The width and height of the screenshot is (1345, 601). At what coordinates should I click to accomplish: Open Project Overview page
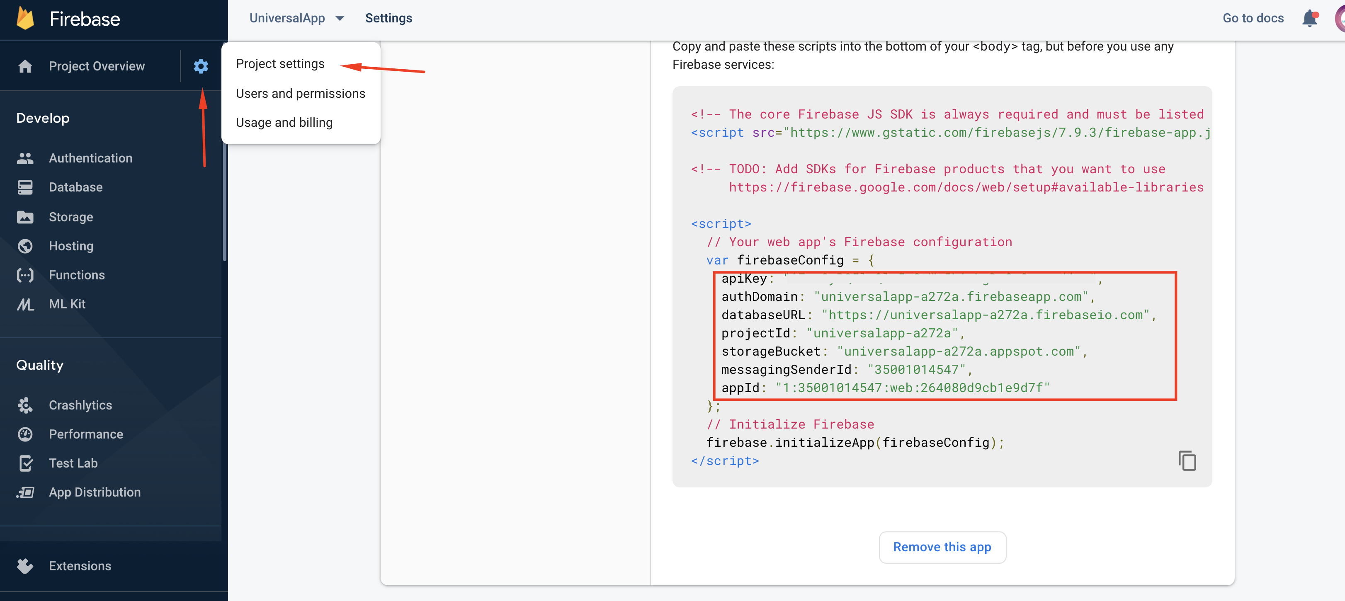[97, 66]
